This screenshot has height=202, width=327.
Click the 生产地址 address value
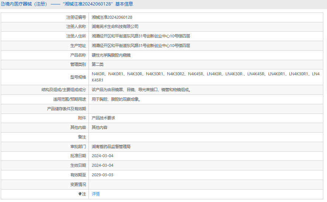(x=141, y=46)
